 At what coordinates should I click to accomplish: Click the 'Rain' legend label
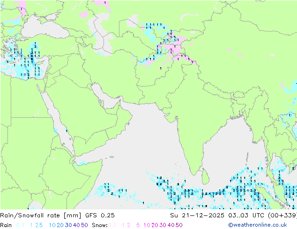[x=6, y=225]
